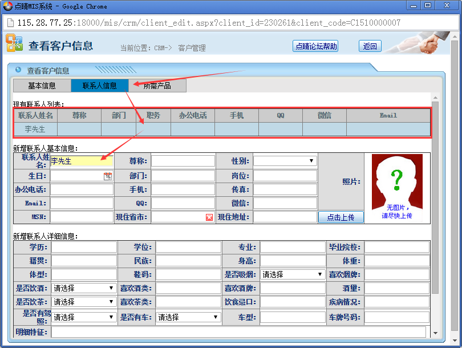Expand the 是否有车 dropdown
This screenshot has height=348, width=462.
(x=188, y=317)
